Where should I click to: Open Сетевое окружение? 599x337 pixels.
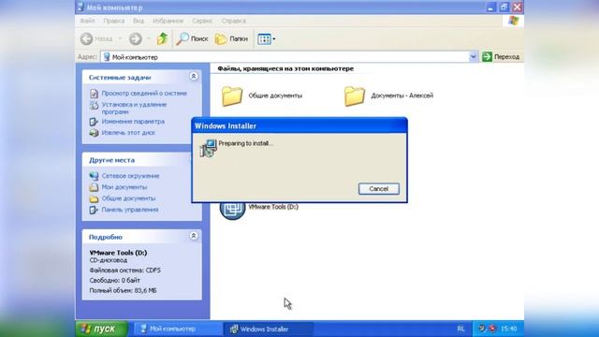tap(130, 176)
